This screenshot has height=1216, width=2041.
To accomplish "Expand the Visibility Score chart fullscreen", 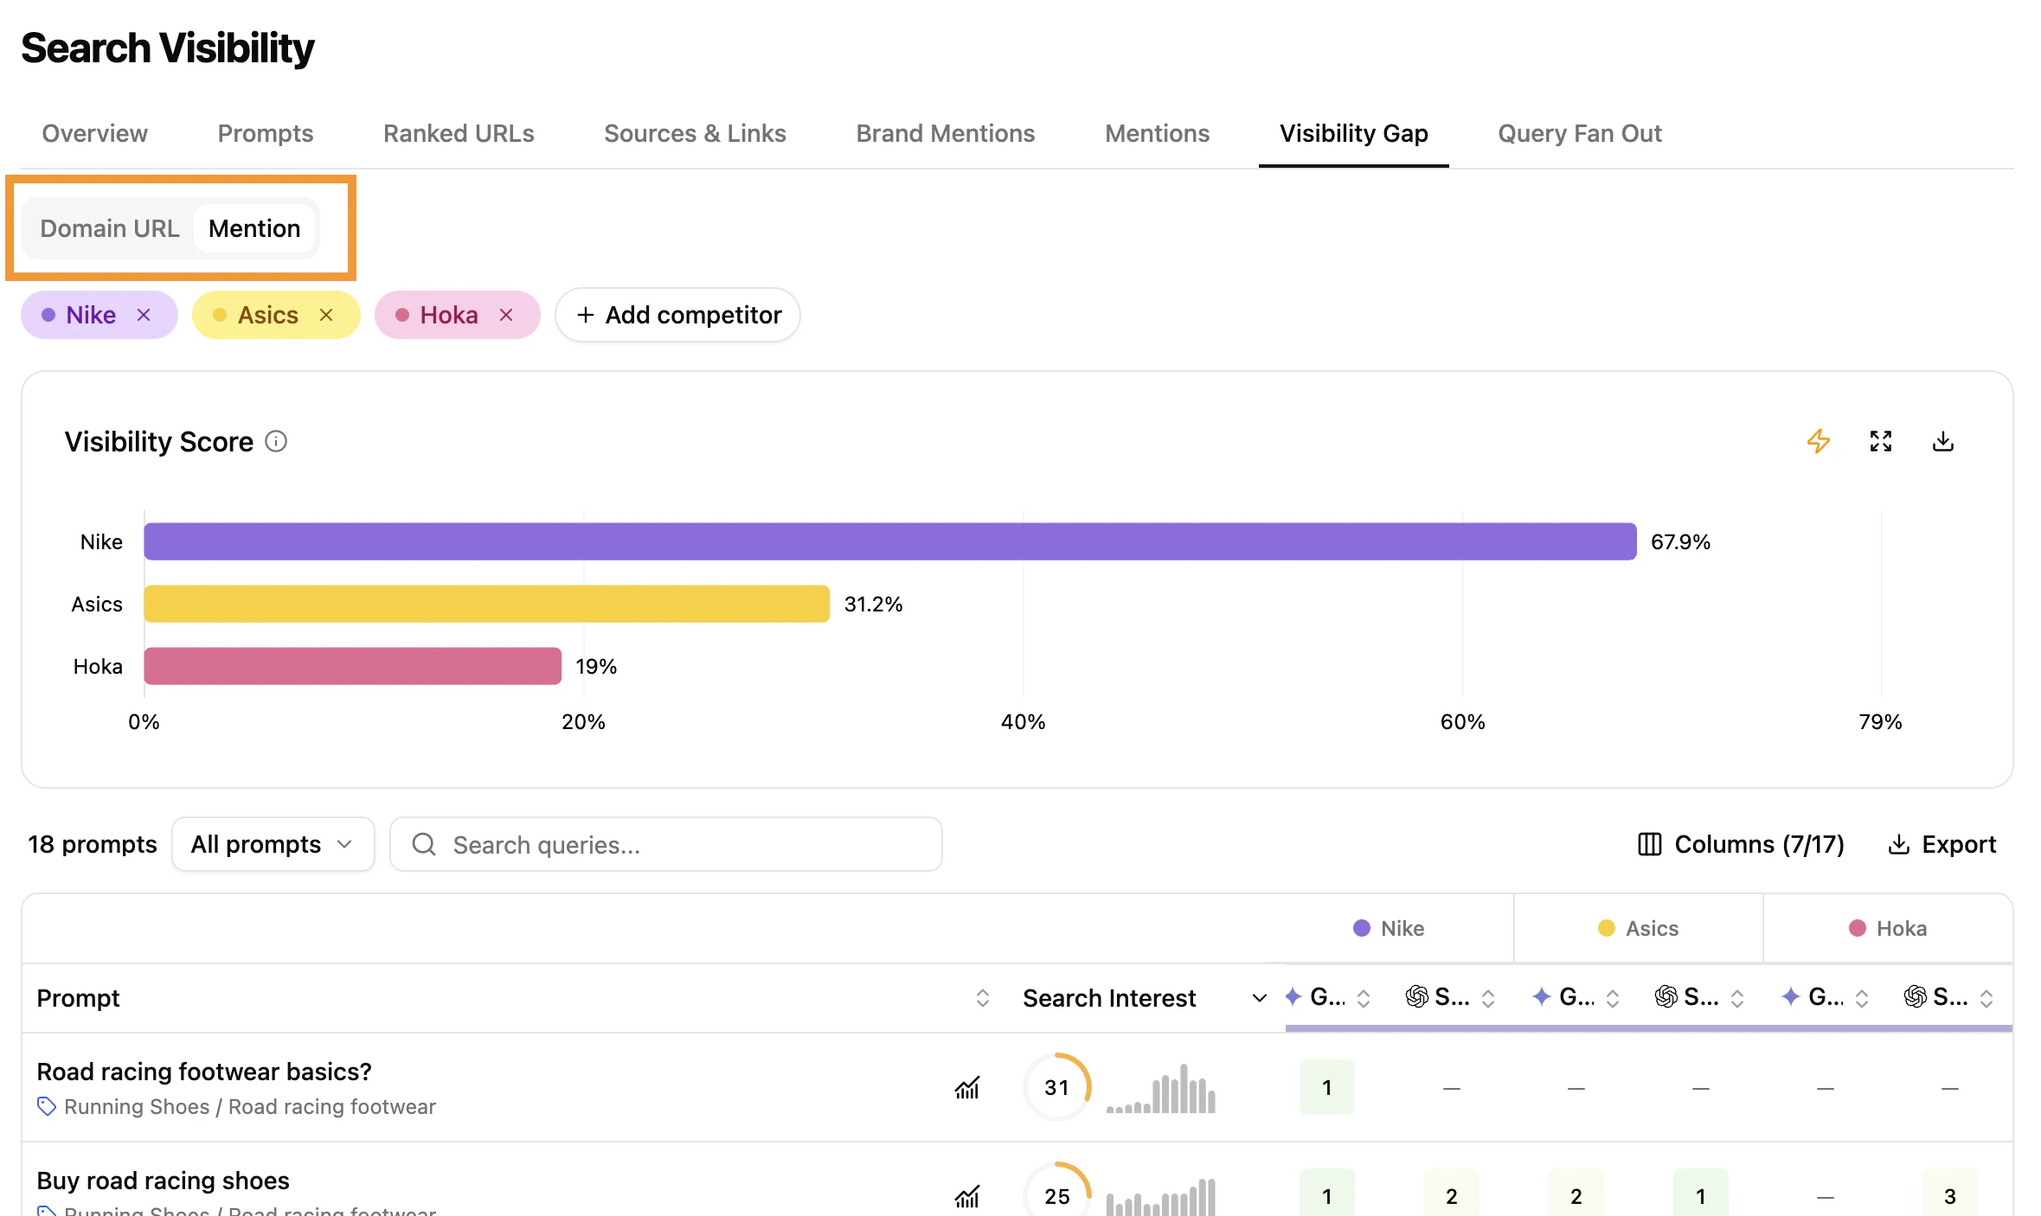I will coord(1880,441).
